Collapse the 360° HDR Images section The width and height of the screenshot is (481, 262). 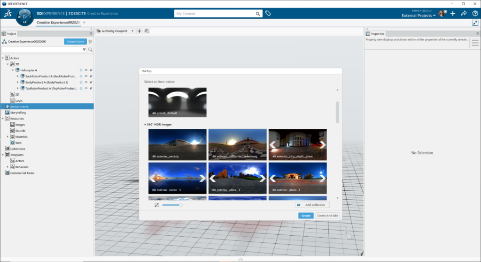(x=145, y=125)
